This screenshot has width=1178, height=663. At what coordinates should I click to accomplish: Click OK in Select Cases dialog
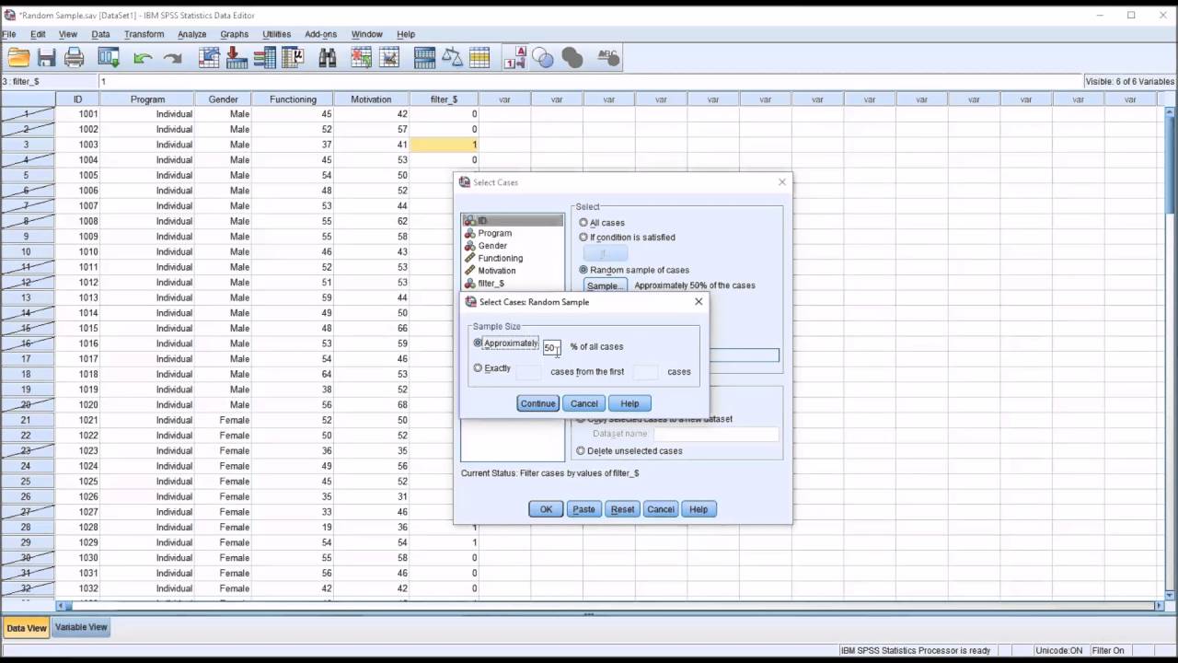coord(546,509)
